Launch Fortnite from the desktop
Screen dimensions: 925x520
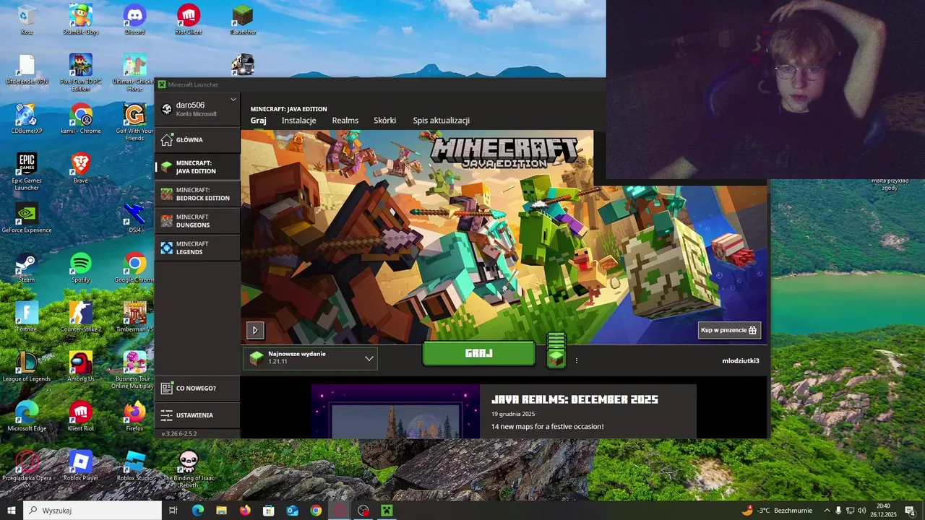tap(27, 316)
